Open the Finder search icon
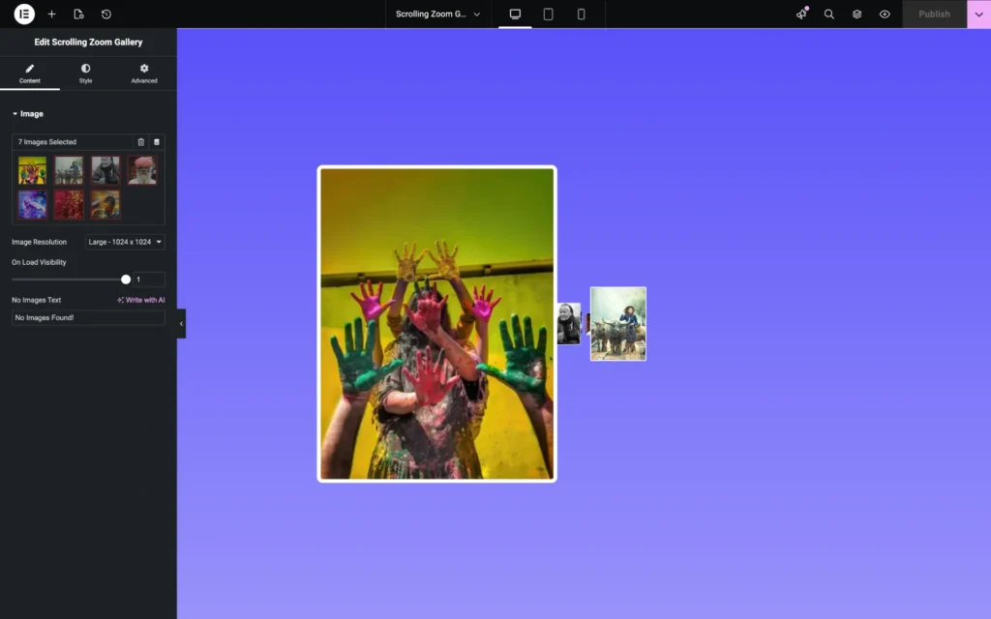Viewport: 991px width, 619px height. coord(828,15)
